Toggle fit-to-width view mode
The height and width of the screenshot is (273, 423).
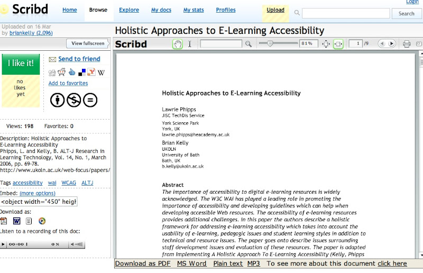[338, 44]
